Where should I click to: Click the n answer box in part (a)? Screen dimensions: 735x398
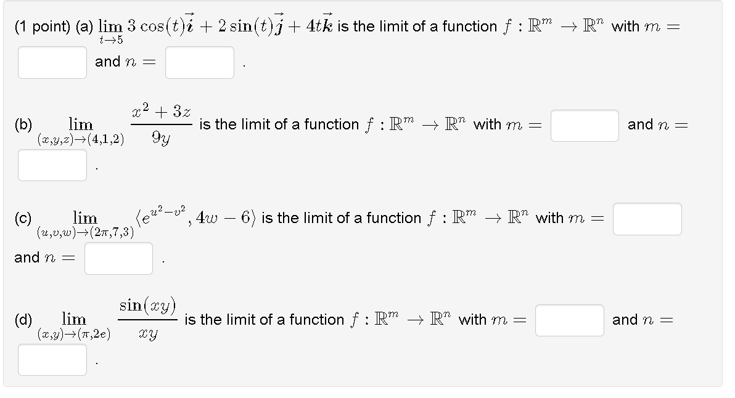point(199,62)
